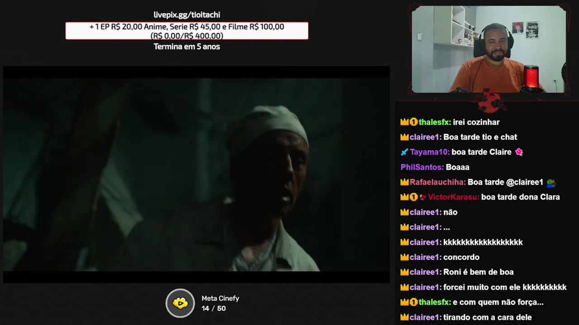The image size is (579, 325).
Task: Click the 'boa tarde dona Clara' message
Action: tap(521, 197)
